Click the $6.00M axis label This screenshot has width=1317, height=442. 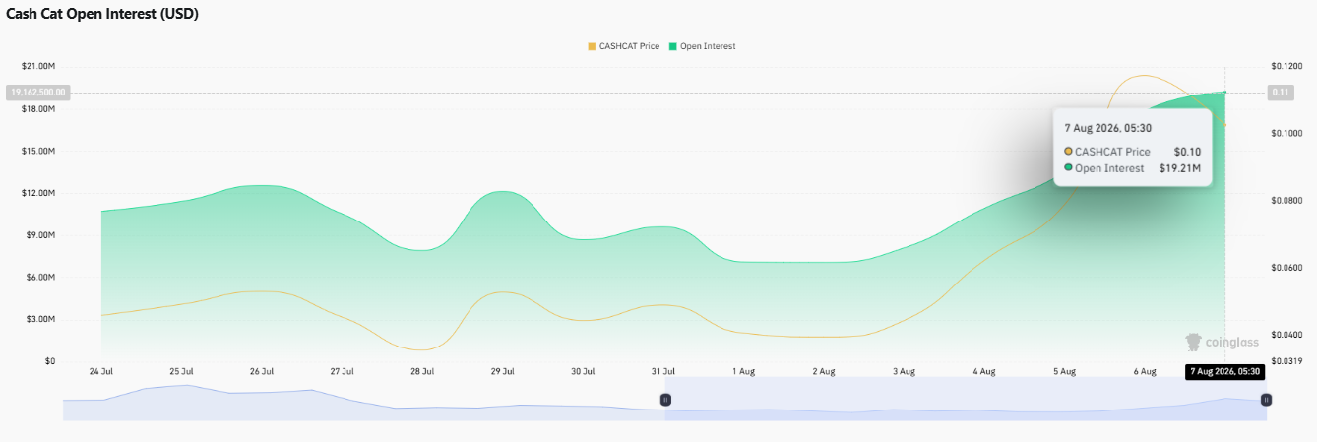tap(40, 278)
